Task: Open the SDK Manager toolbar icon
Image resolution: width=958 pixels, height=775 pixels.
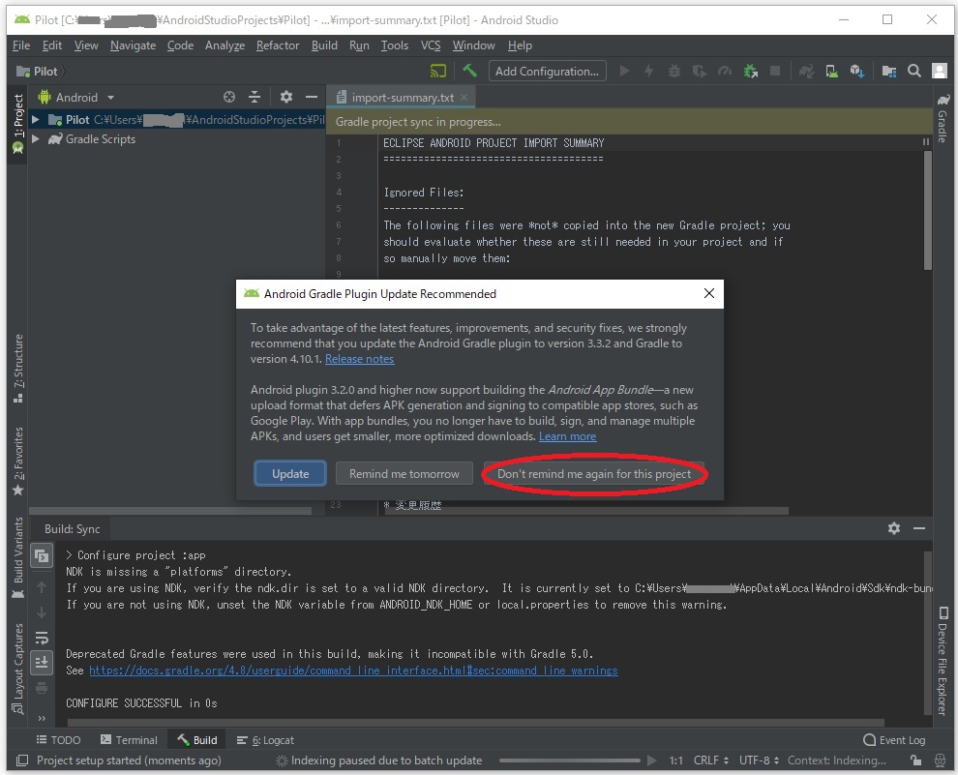Action: 856,71
